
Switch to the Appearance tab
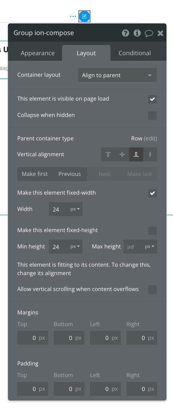(38, 53)
